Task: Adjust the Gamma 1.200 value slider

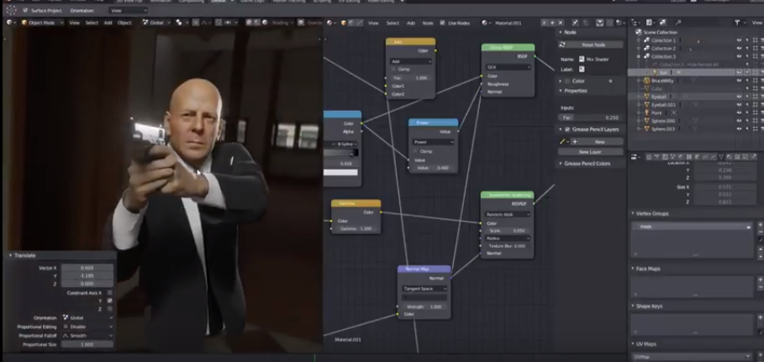Action: click(356, 229)
